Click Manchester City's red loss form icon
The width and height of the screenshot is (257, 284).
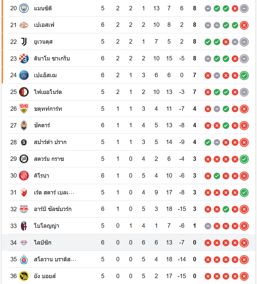[x=235, y=8]
